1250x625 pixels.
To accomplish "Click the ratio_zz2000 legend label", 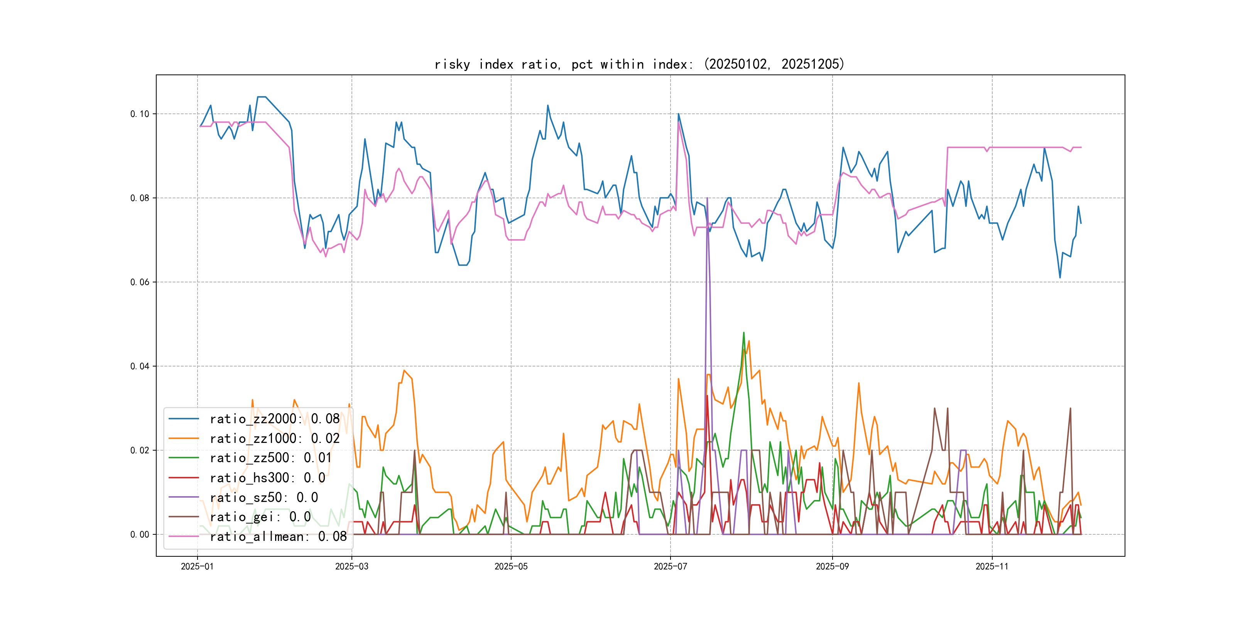I will pyautogui.click(x=274, y=419).
